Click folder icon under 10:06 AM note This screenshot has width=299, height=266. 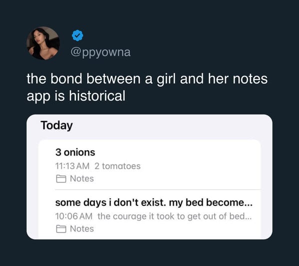[61, 229]
